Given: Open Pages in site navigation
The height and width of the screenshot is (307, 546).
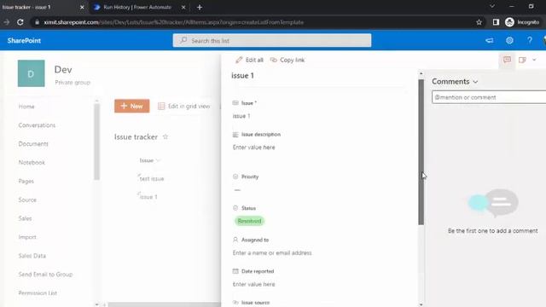Looking at the screenshot, I should (26, 181).
